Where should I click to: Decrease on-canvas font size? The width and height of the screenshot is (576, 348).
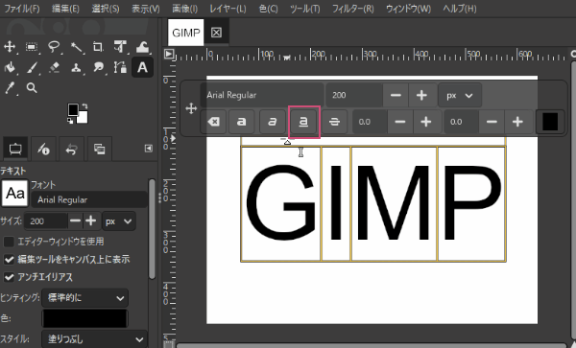point(396,95)
